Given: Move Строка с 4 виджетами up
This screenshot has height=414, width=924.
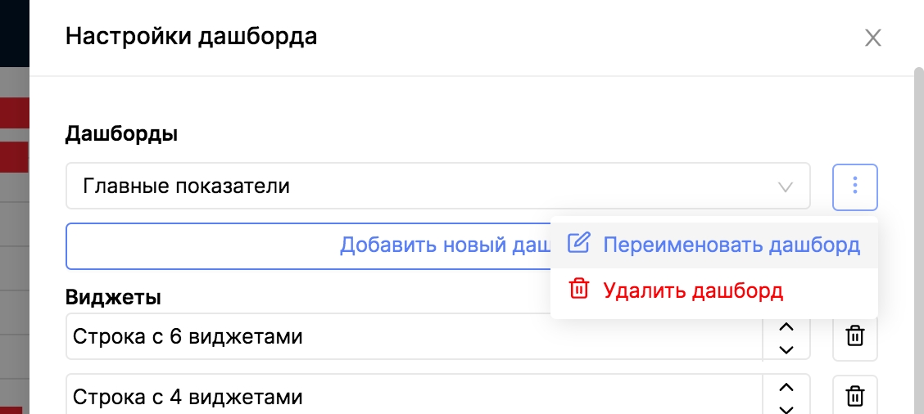Looking at the screenshot, I should (x=786, y=387).
